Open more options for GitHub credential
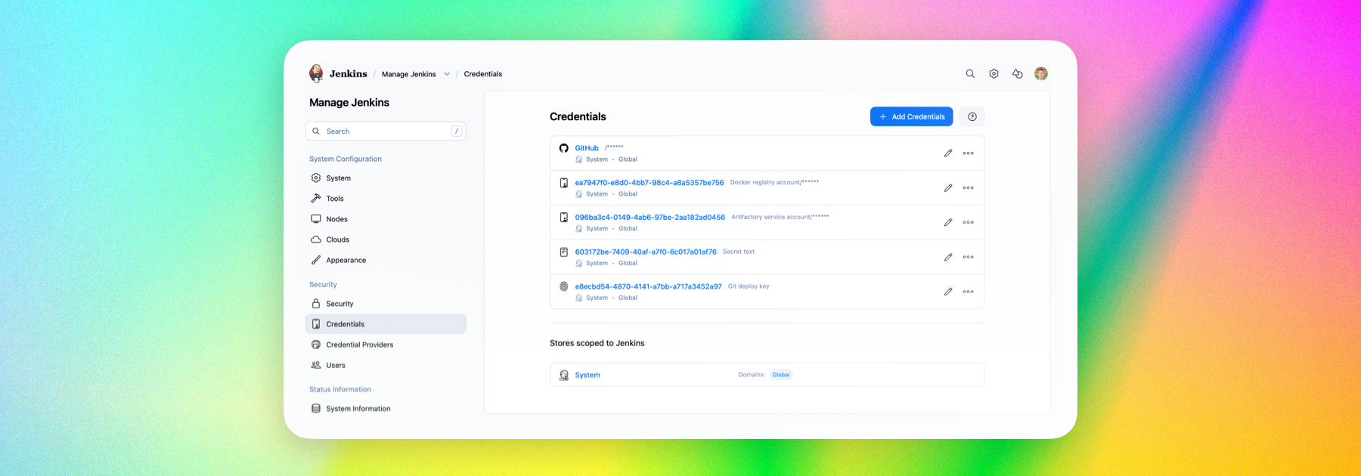 tap(969, 153)
